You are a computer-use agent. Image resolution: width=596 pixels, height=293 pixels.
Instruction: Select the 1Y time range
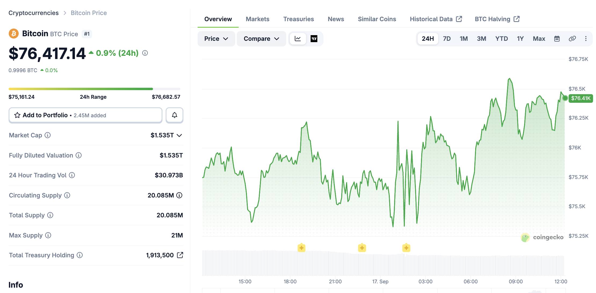(x=520, y=39)
